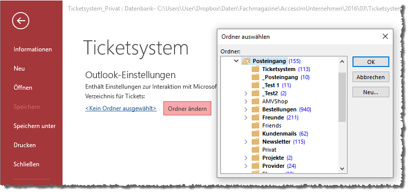The image size is (411, 194).
Task: Open the Neu backstage page
Action: [x=19, y=69]
